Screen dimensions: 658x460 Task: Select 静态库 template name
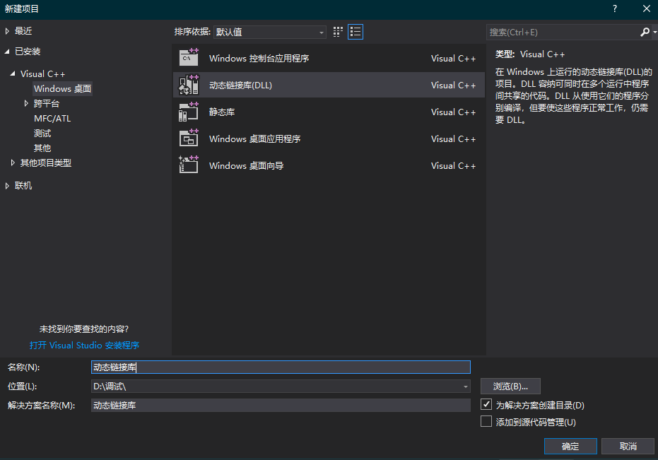[x=222, y=112]
